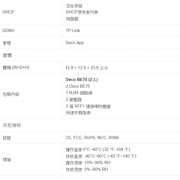This screenshot has height=180, width=180.
Task: Select the 12.8 × 12.8 × 23.6 公分 dimensions
Action: pos(87,68)
